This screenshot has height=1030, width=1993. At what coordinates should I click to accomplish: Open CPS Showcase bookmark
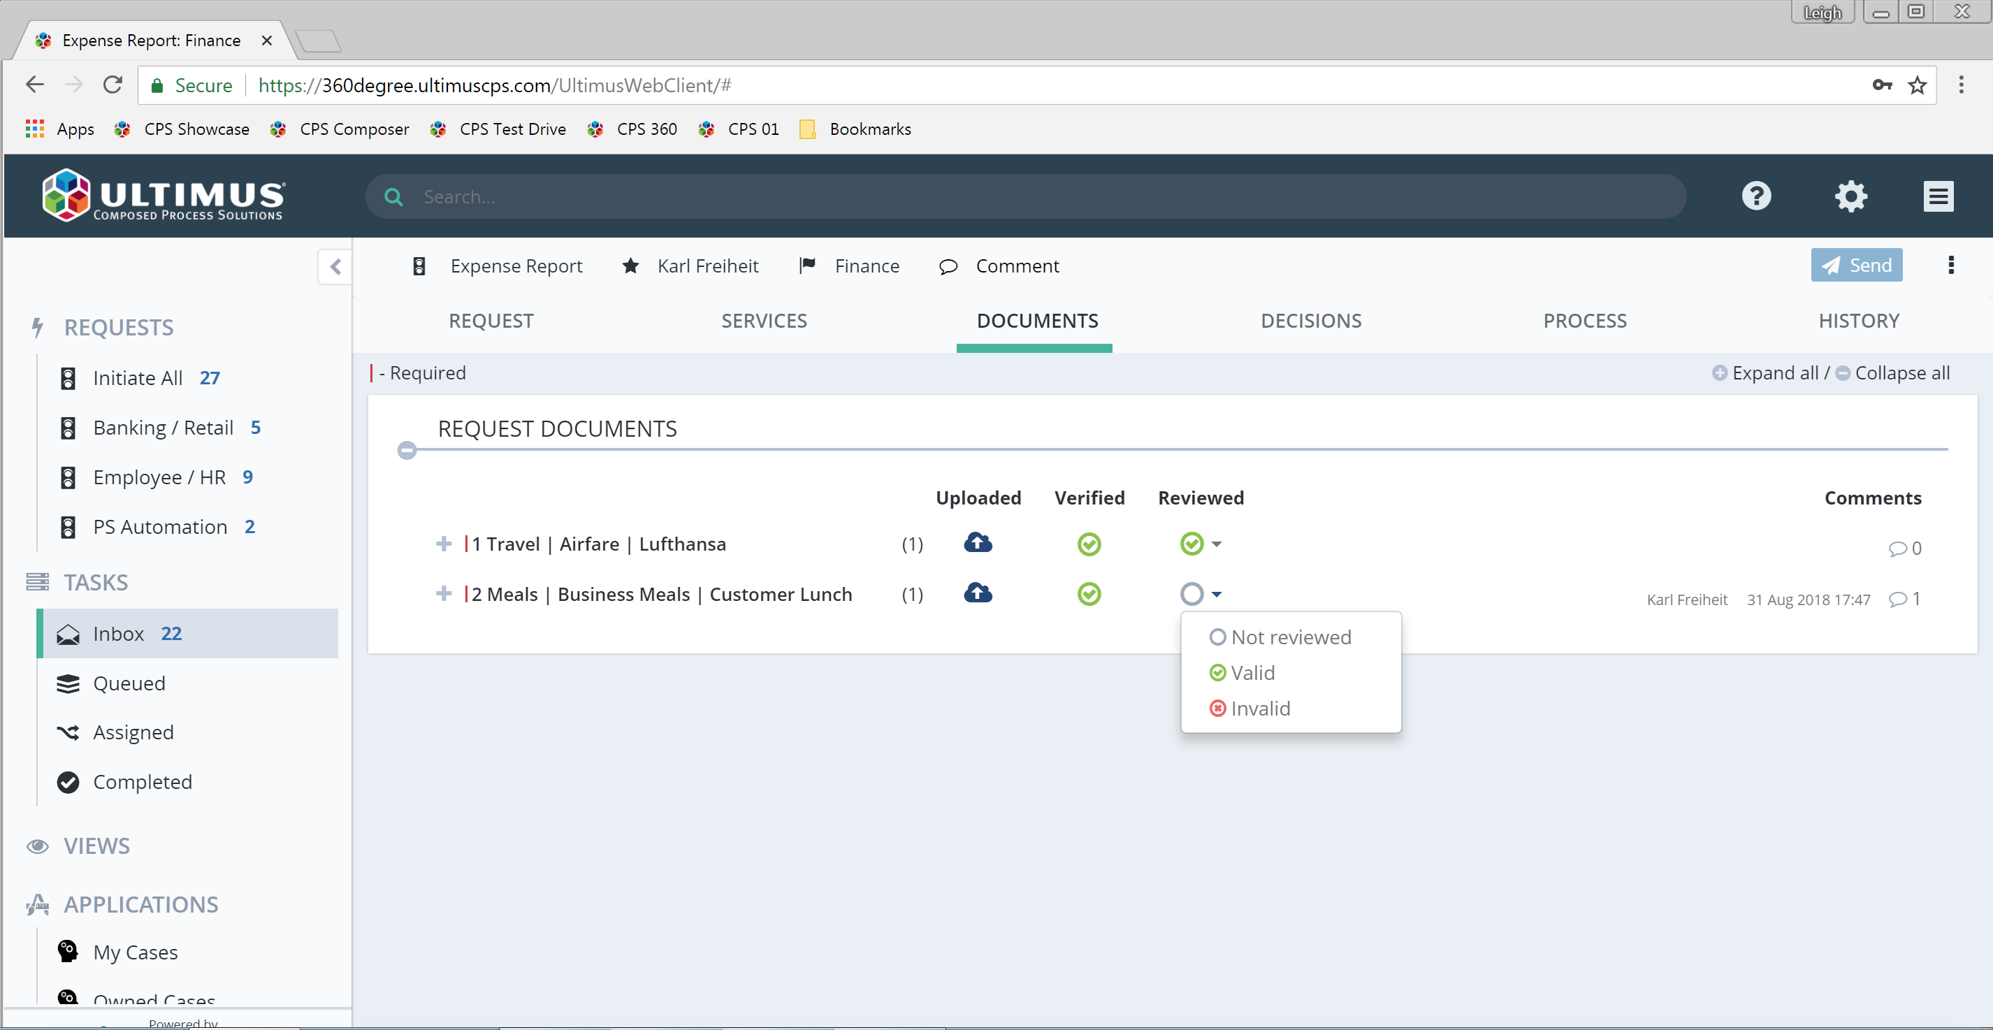pos(182,129)
